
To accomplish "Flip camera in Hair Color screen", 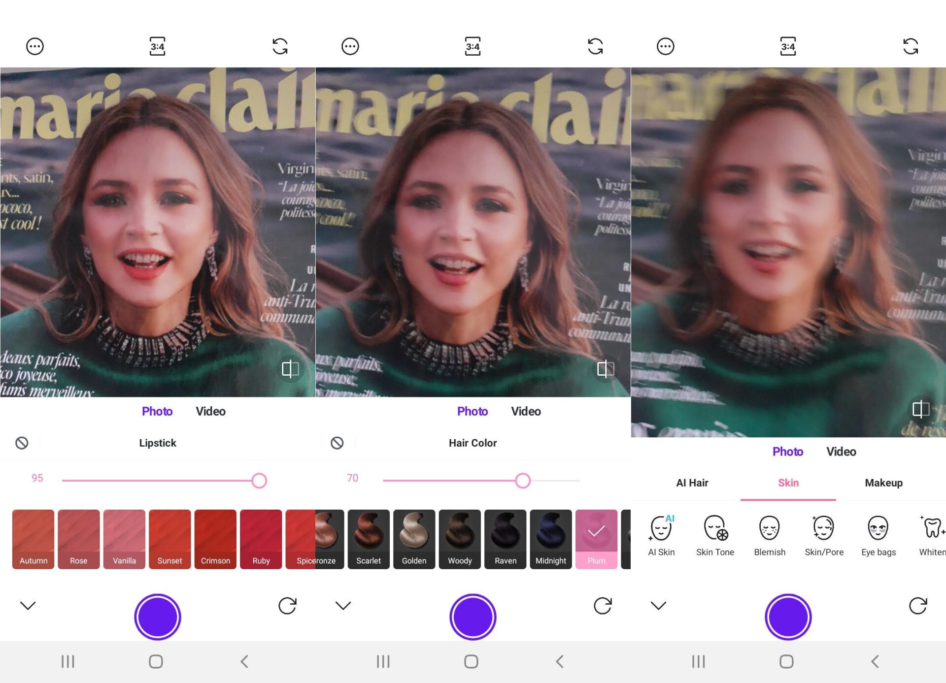I will 595,46.
